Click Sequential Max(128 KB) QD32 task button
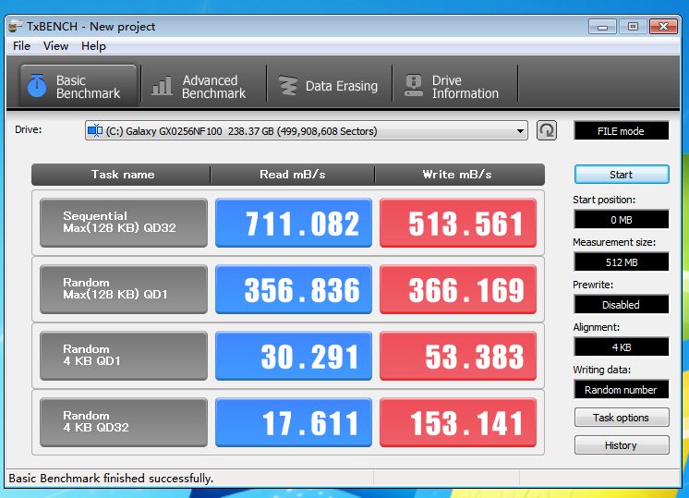This screenshot has height=498, width=689. (124, 223)
